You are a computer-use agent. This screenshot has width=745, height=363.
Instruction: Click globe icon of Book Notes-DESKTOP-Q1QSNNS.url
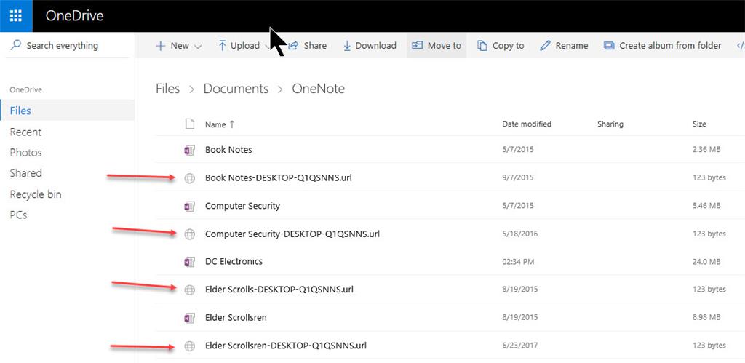[x=190, y=178]
